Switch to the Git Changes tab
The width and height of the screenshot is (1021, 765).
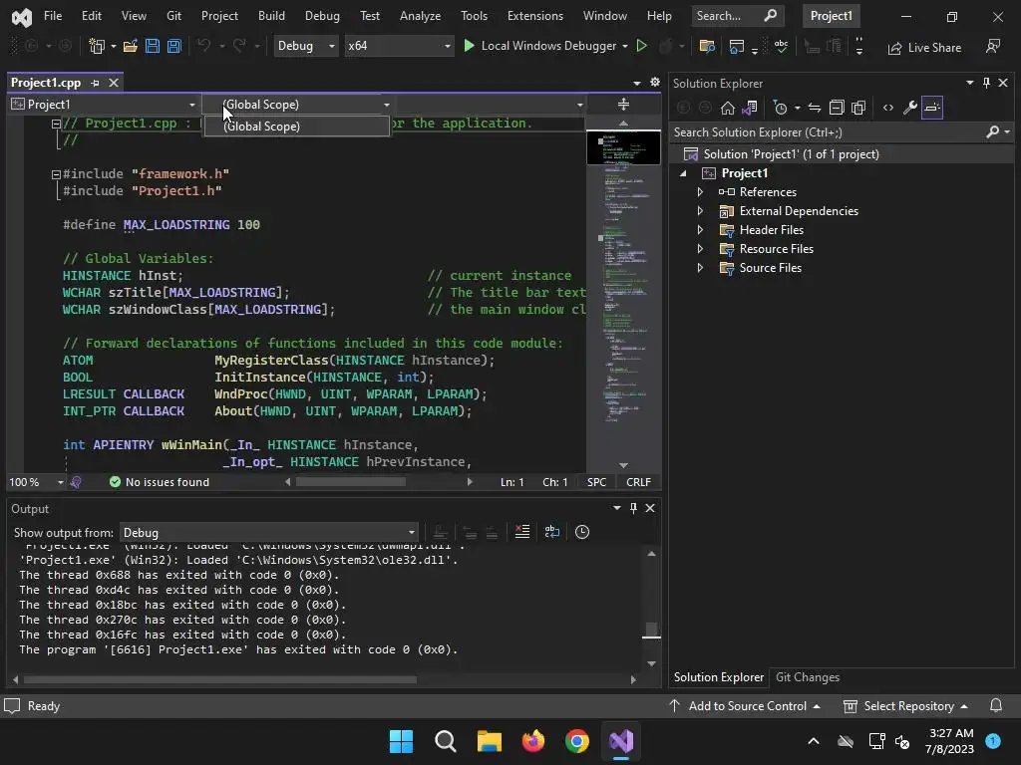808,677
